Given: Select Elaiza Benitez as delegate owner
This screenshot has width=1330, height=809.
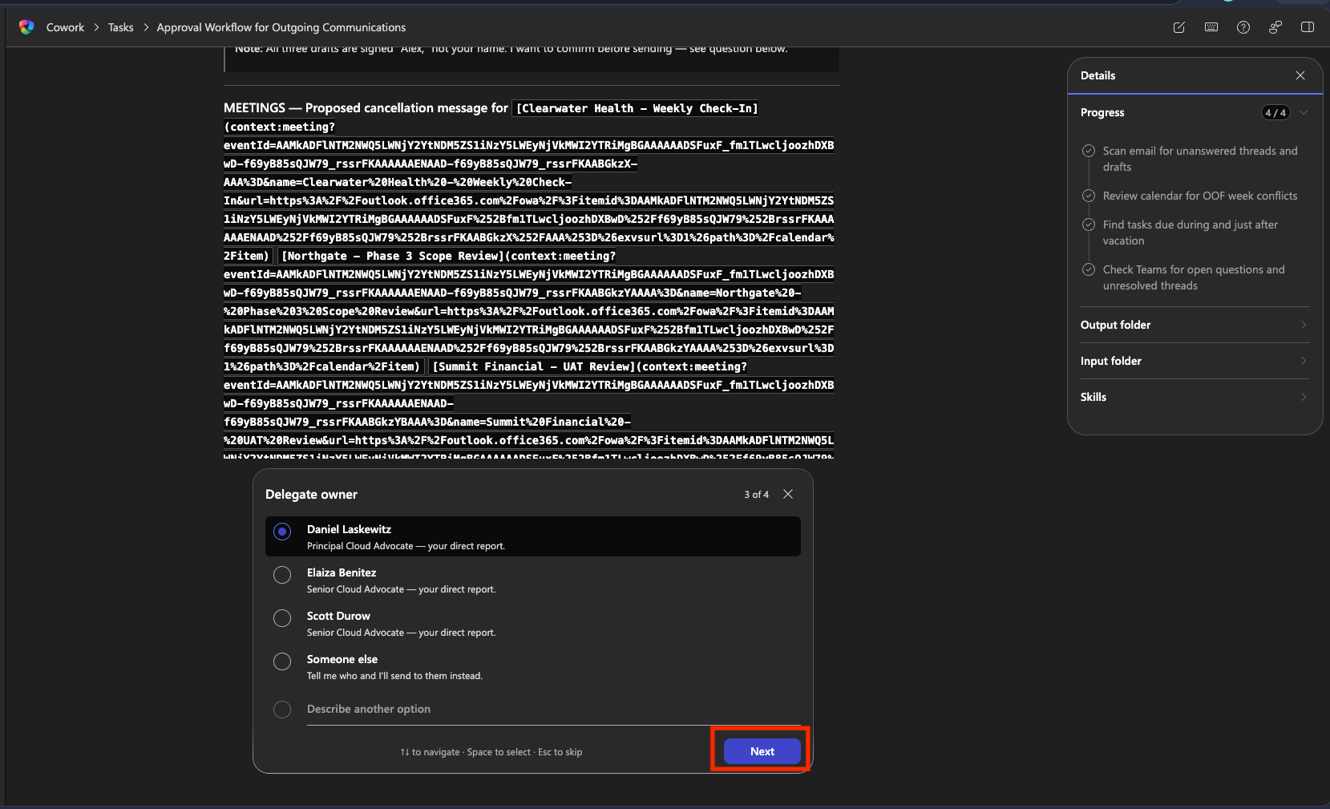Looking at the screenshot, I should point(282,575).
